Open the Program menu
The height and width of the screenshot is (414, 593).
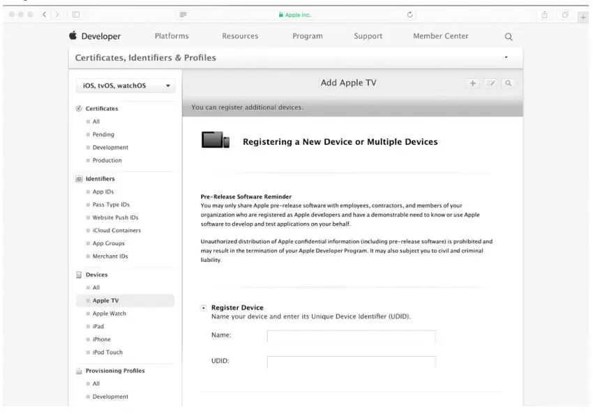[x=308, y=36]
